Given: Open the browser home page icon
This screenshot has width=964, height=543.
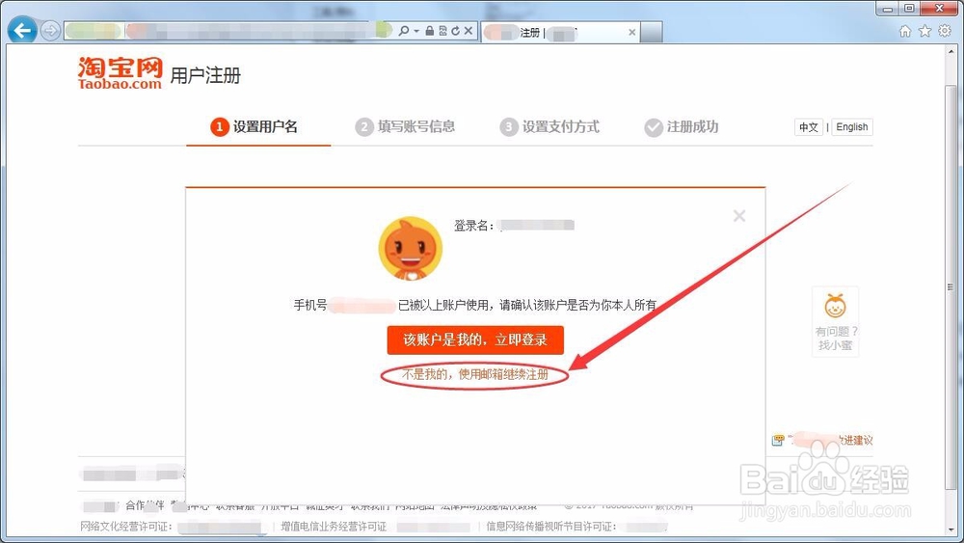Looking at the screenshot, I should [905, 31].
